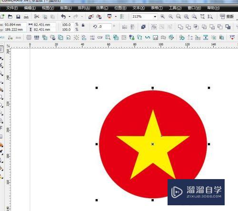Click the rotation angle field
Image resolution: width=238 pixels, height=211 pixels.
click(x=104, y=27)
